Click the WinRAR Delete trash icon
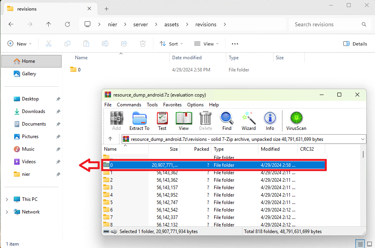The width and height of the screenshot is (375, 248). coord(206,118)
